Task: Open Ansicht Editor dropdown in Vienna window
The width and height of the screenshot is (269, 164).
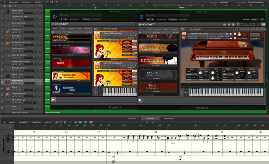Action: click(x=255, y=19)
